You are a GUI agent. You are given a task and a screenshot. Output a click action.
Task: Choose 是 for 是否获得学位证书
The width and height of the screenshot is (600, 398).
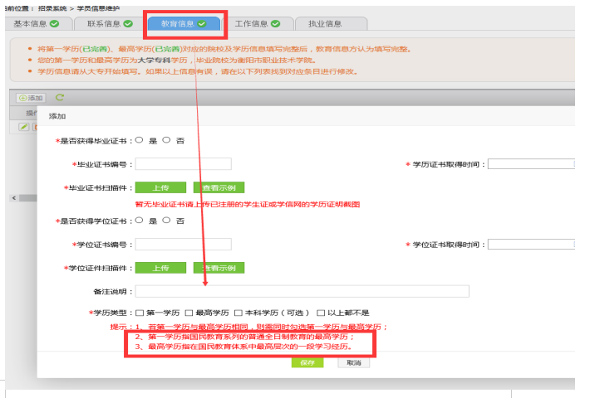(x=139, y=221)
